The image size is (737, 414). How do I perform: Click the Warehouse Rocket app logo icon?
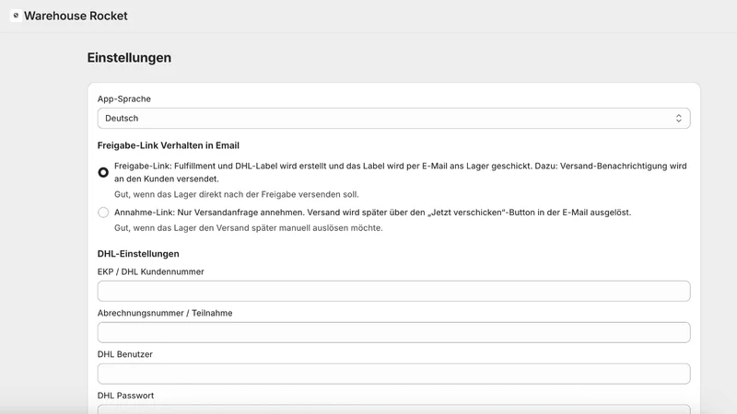16,16
